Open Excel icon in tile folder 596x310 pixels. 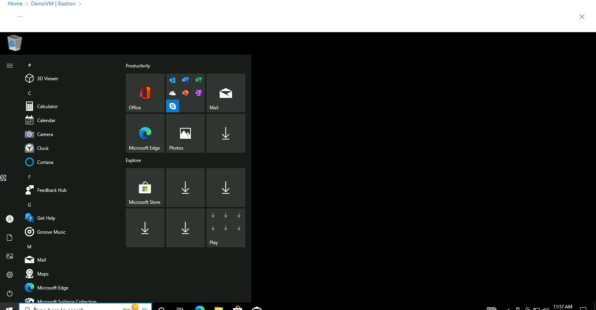pos(198,80)
